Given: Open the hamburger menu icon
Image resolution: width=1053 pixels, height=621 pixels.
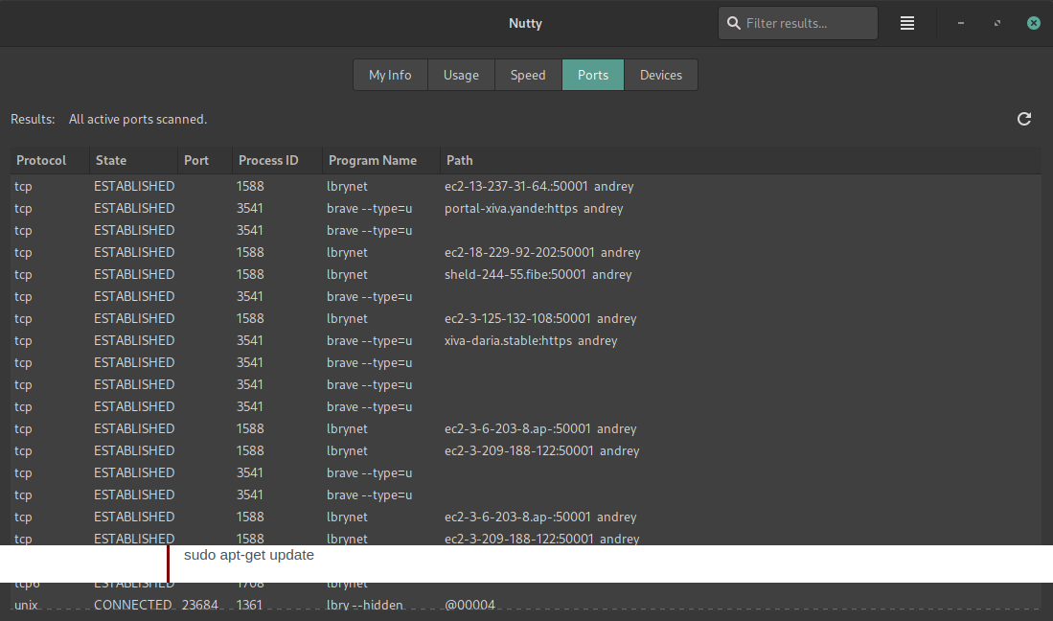Looking at the screenshot, I should coord(907,23).
